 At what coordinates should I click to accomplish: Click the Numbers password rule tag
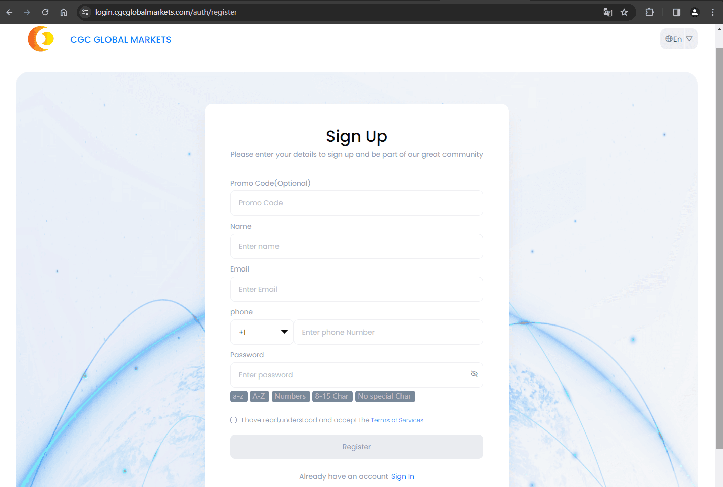point(291,396)
